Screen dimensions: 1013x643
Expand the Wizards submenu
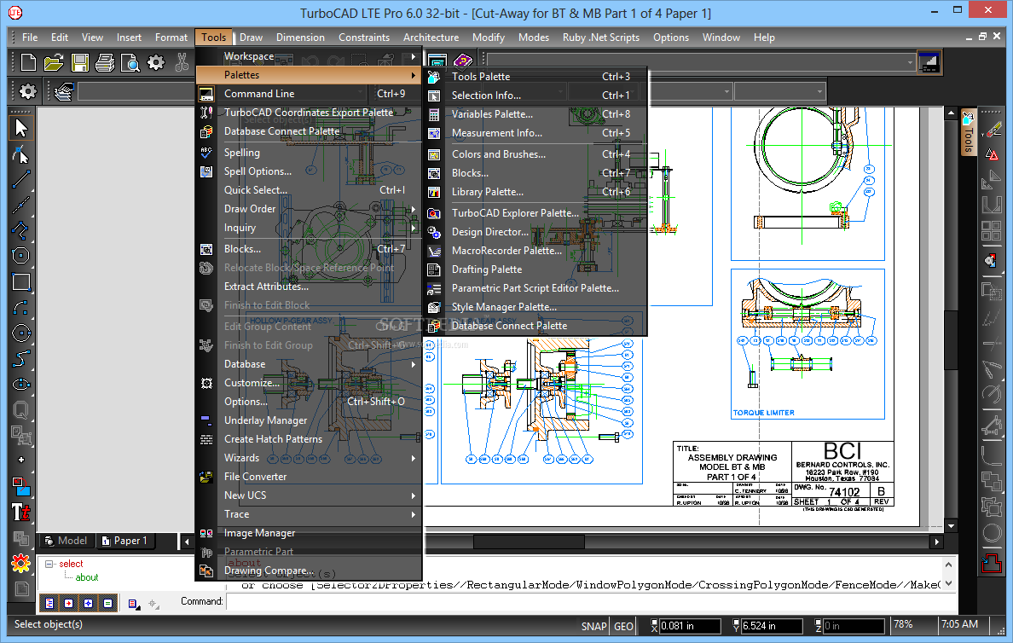[309, 458]
